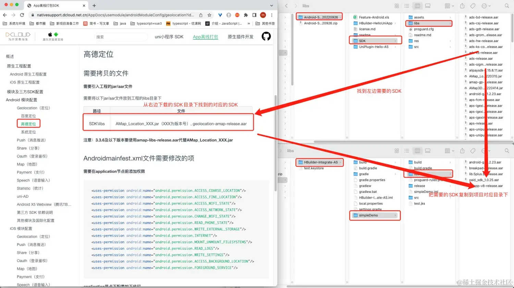Click the search icon in the Android-S…20220926 Finder window
Image resolution: width=514 pixels, height=288 pixels.
pyautogui.click(x=507, y=6)
